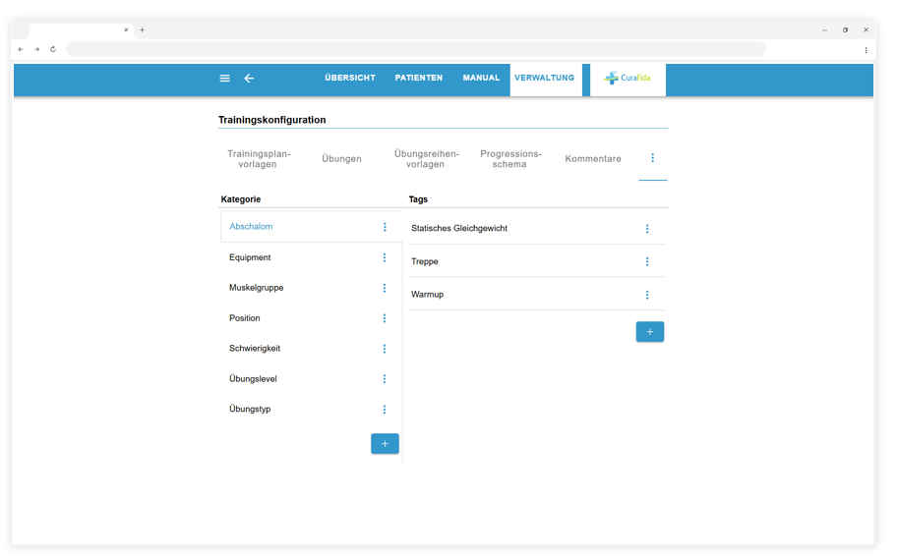Screen dimensions: 897x557
Task: Add a new category with plus button
Action: pos(385,444)
